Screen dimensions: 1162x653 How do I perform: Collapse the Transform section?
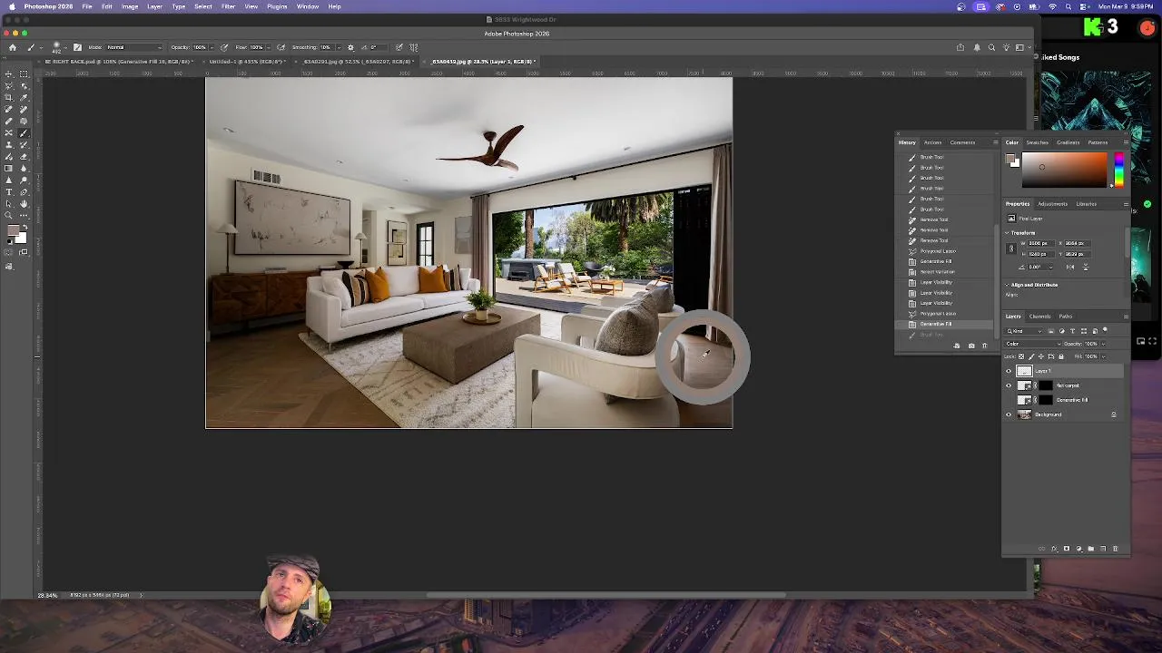coord(1007,233)
